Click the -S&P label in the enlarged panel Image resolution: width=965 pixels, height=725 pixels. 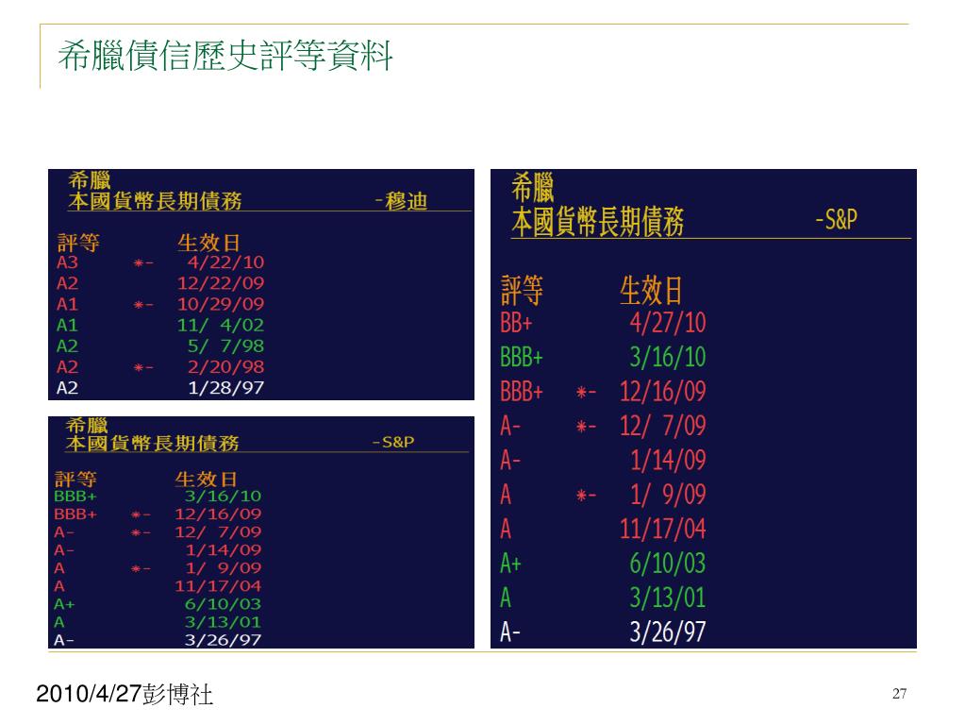click(837, 219)
